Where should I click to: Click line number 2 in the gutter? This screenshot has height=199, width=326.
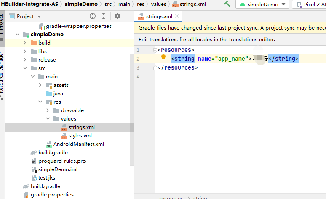click(x=138, y=59)
